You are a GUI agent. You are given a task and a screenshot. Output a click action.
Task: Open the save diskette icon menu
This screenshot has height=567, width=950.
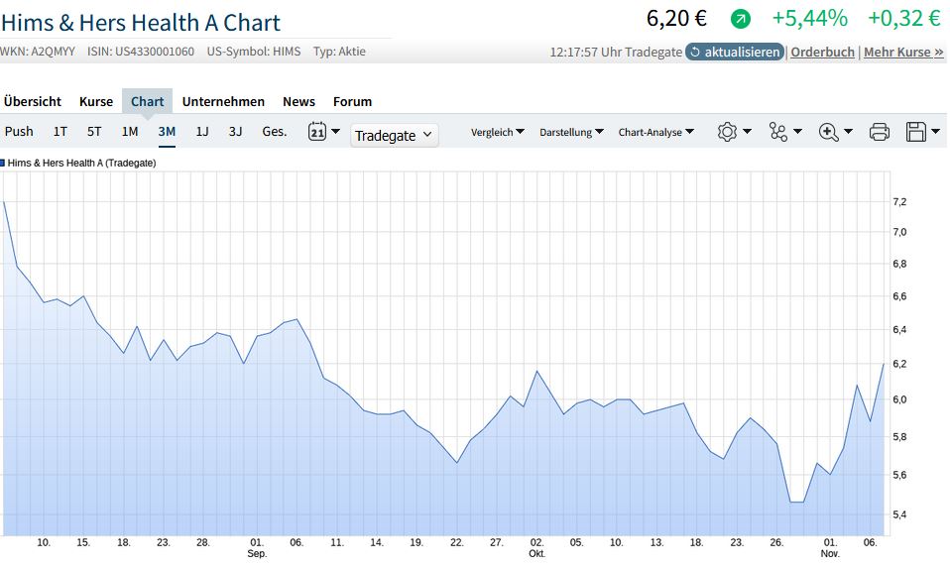[916, 132]
